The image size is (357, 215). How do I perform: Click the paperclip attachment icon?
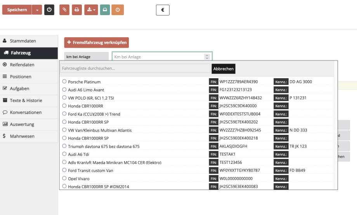coord(64,10)
